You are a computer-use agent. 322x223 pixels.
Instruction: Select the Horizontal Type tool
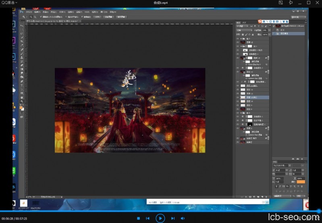tap(22, 85)
